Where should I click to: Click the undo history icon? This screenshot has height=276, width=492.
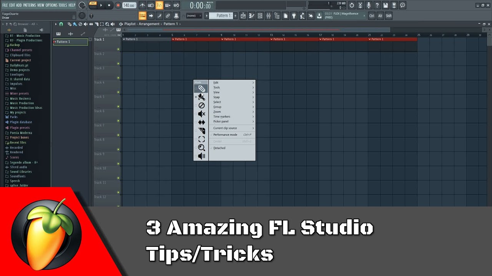(x=352, y=5)
